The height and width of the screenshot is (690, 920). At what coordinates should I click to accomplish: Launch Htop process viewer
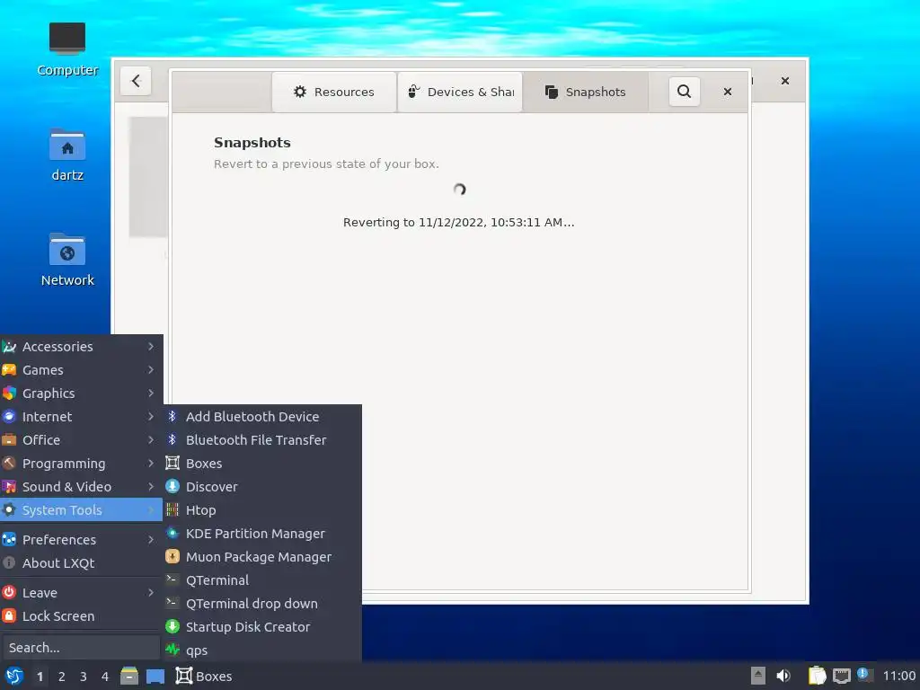pos(262,510)
